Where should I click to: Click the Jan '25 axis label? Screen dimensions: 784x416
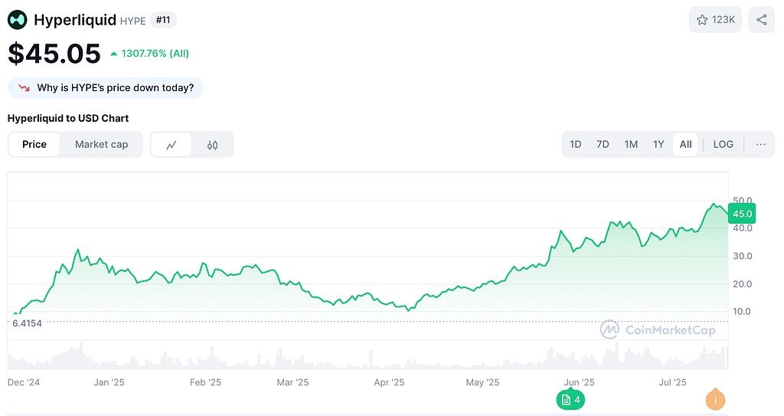pos(109,382)
